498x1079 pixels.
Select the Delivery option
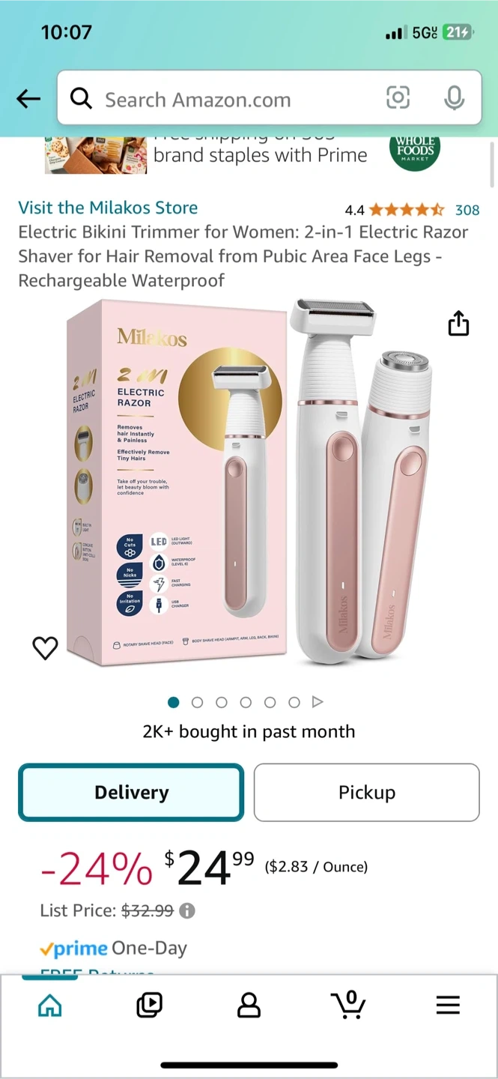[x=131, y=792]
